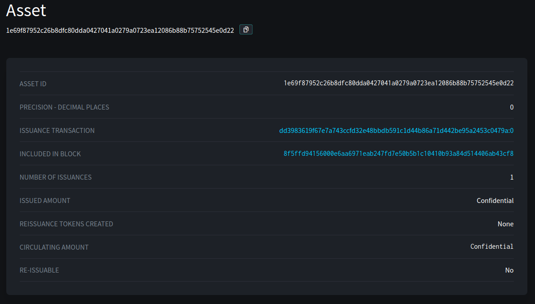Select the ASSET ID row label
The height and width of the screenshot is (304, 535).
click(33, 84)
